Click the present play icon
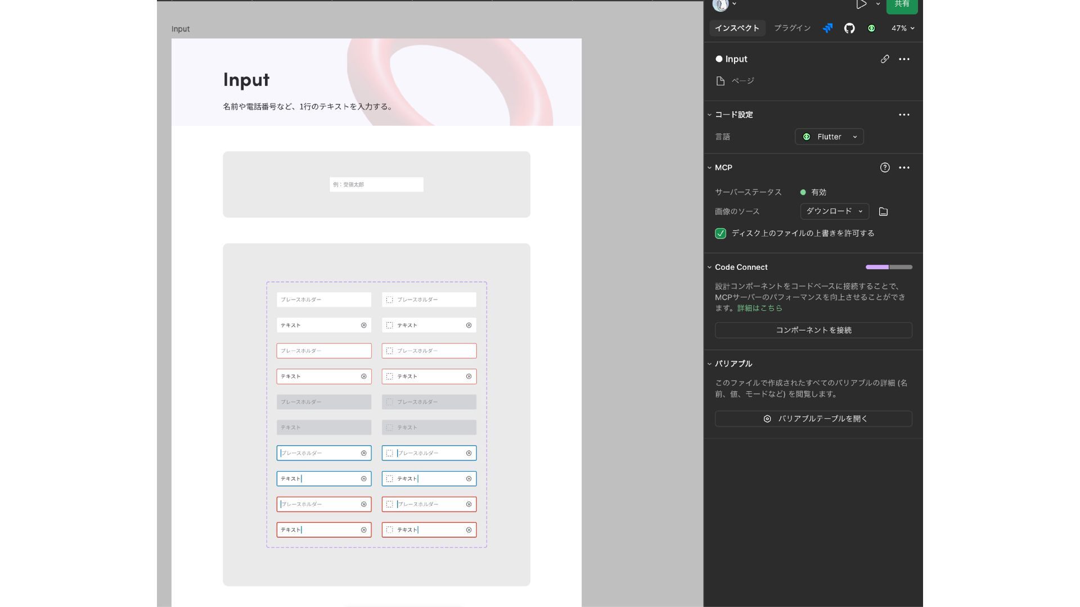 coord(861,4)
